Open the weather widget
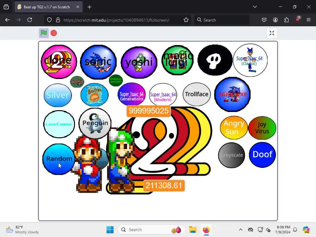 (22, 230)
